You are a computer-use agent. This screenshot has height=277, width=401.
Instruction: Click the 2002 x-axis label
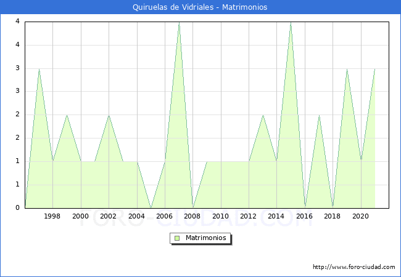click(108, 216)
